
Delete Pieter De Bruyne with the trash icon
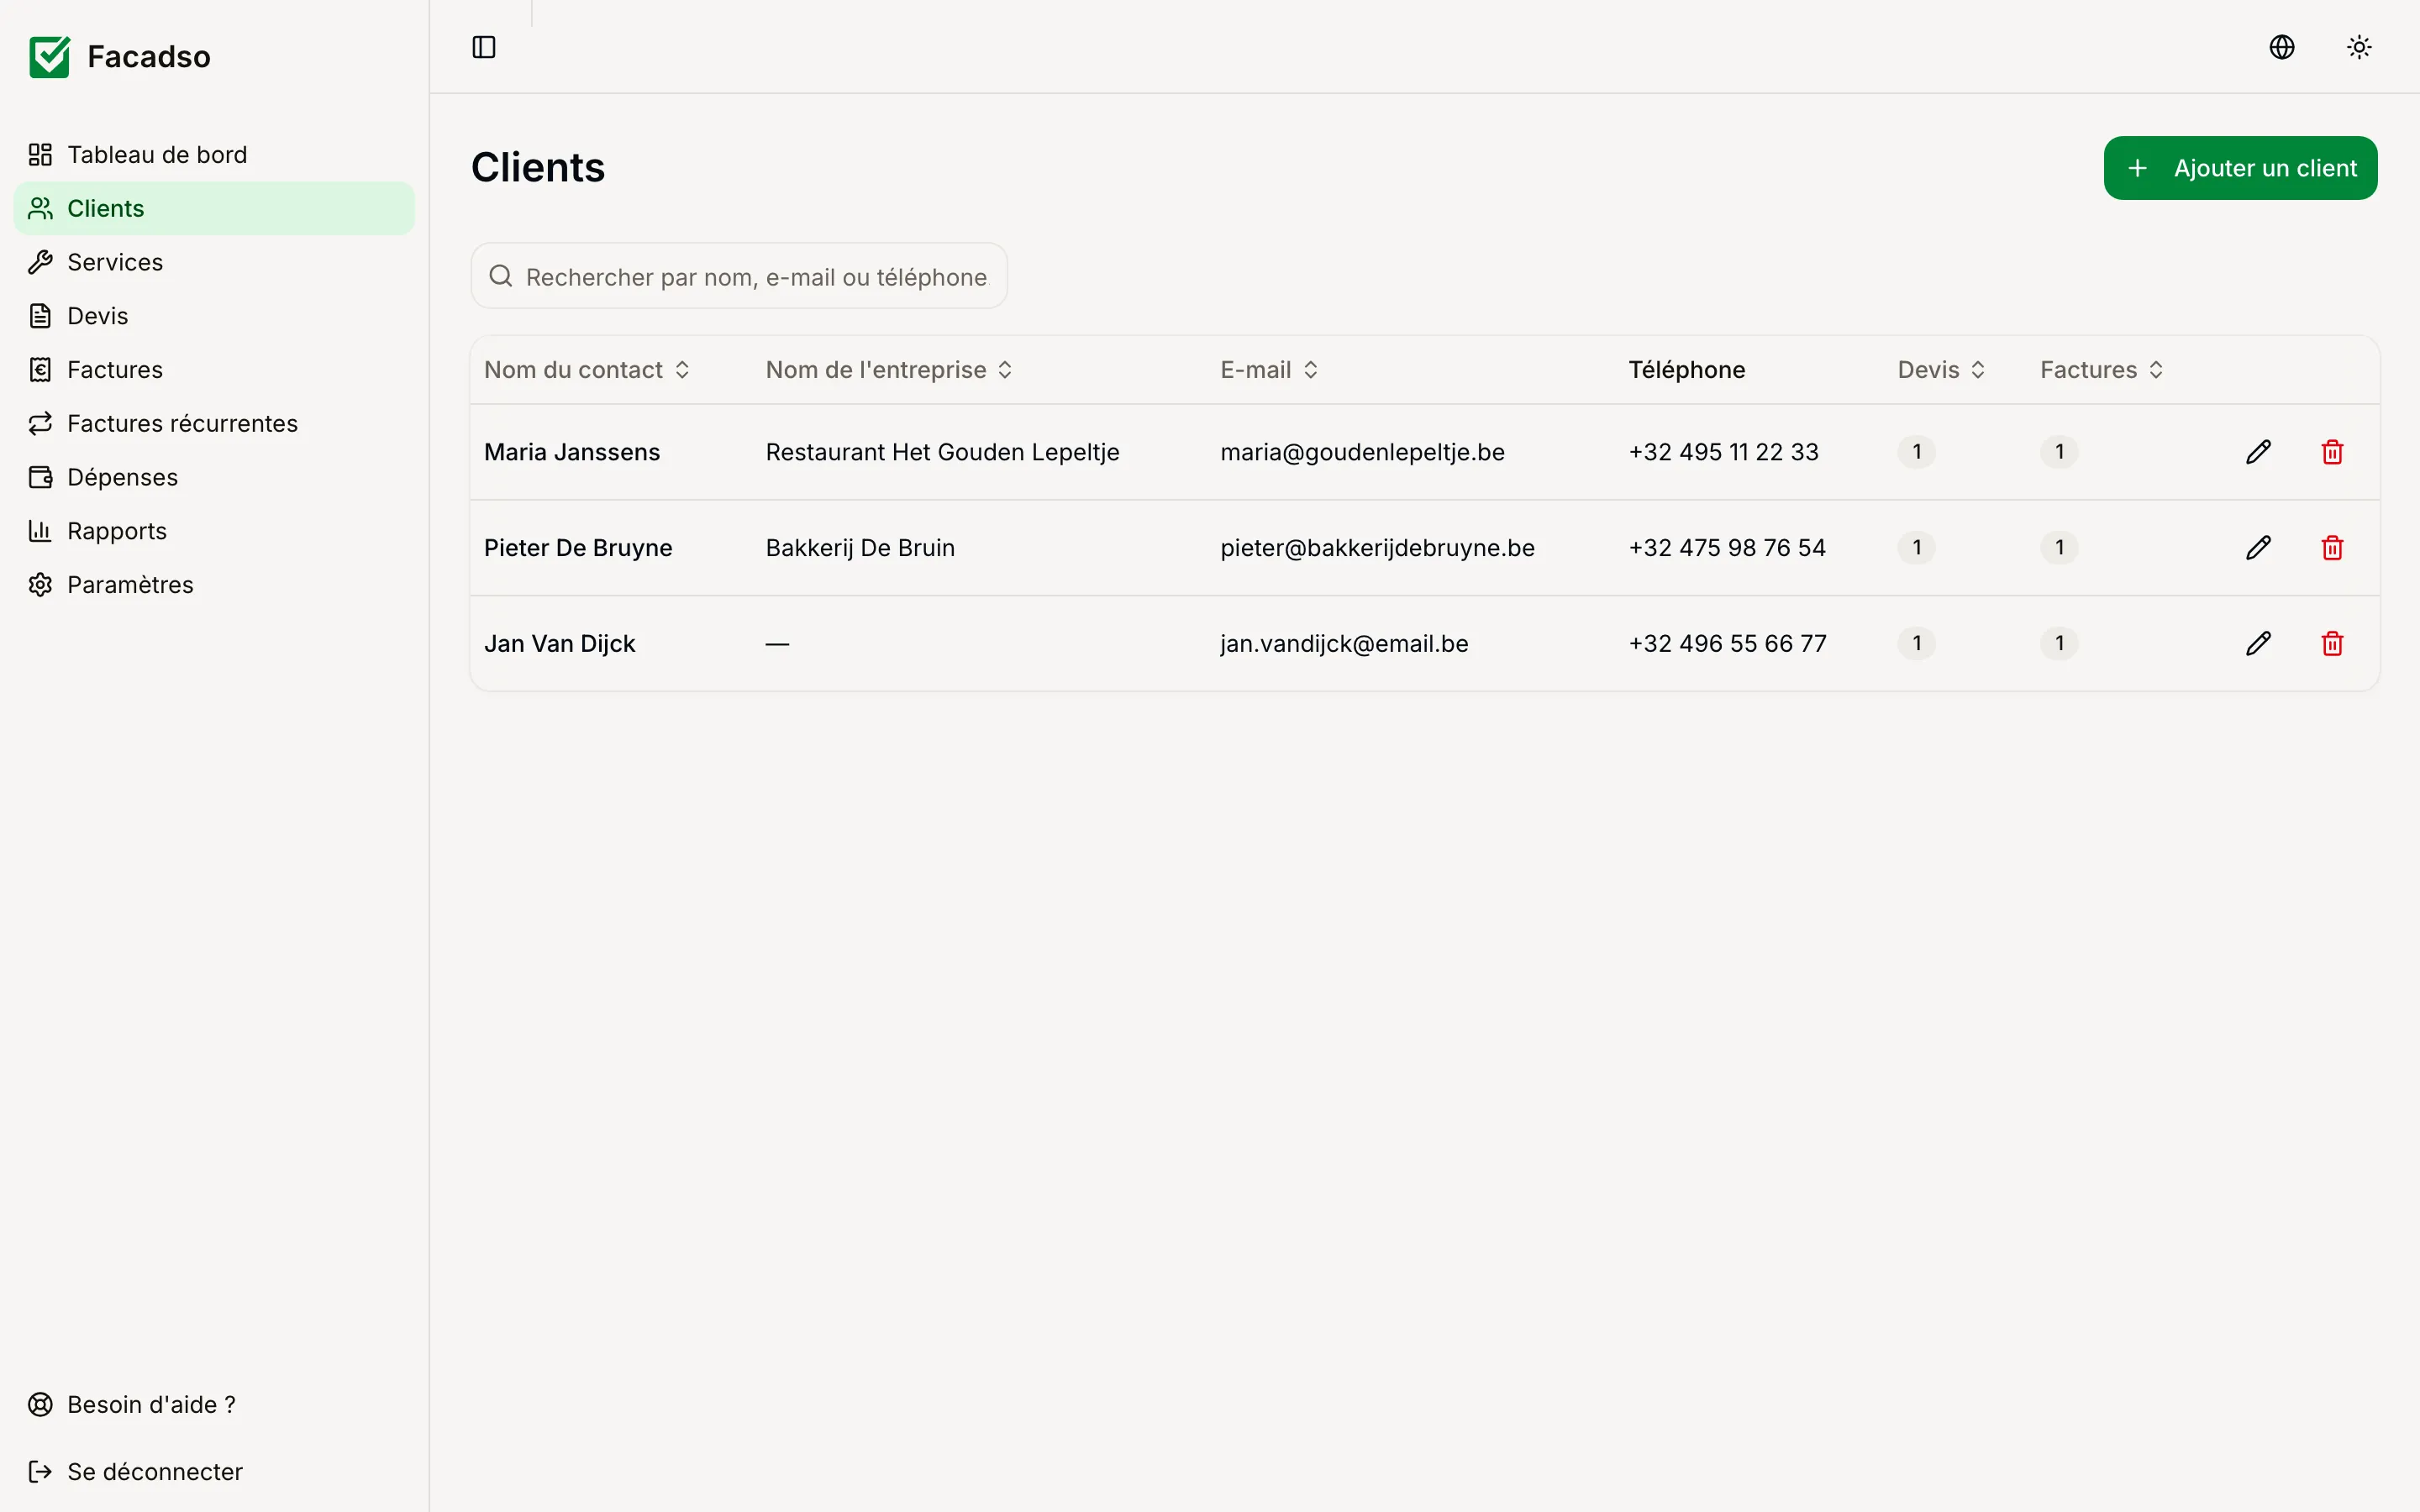pos(2332,548)
